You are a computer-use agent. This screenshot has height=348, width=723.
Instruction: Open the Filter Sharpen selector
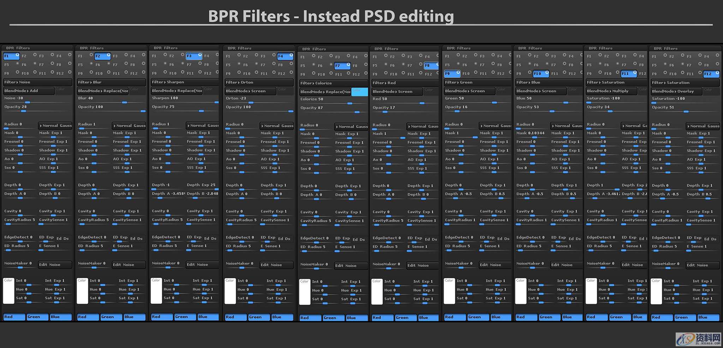(x=185, y=82)
